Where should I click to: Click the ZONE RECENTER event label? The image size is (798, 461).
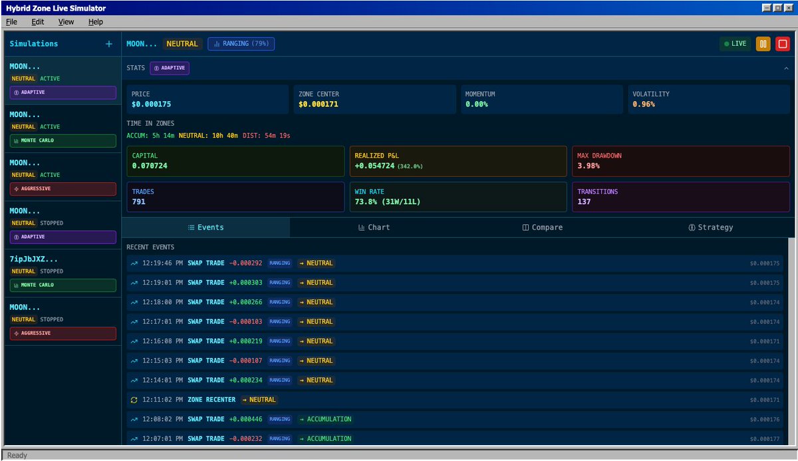[x=211, y=400]
